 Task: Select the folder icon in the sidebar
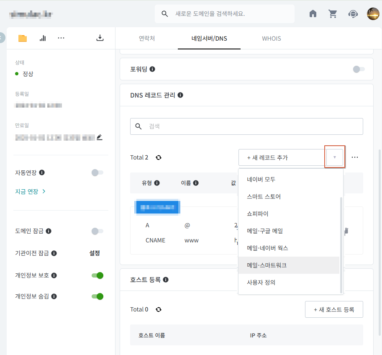click(x=22, y=38)
